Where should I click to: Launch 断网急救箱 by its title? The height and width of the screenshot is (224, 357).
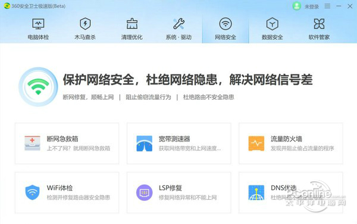coord(62,138)
